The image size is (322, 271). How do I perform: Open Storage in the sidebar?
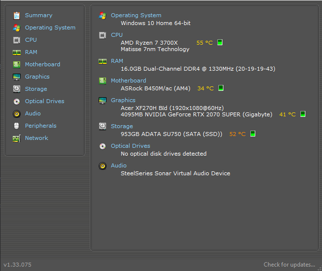[36, 89]
